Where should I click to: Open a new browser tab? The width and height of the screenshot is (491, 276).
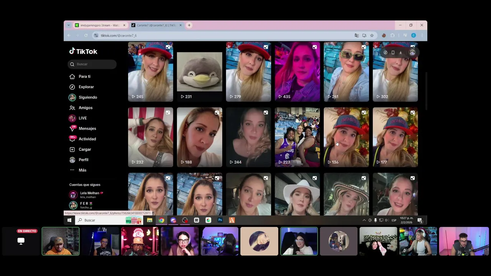(189, 25)
